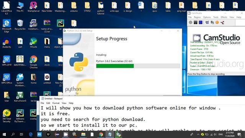
Task: Open Notepad File menu
Action: click(x=42, y=103)
